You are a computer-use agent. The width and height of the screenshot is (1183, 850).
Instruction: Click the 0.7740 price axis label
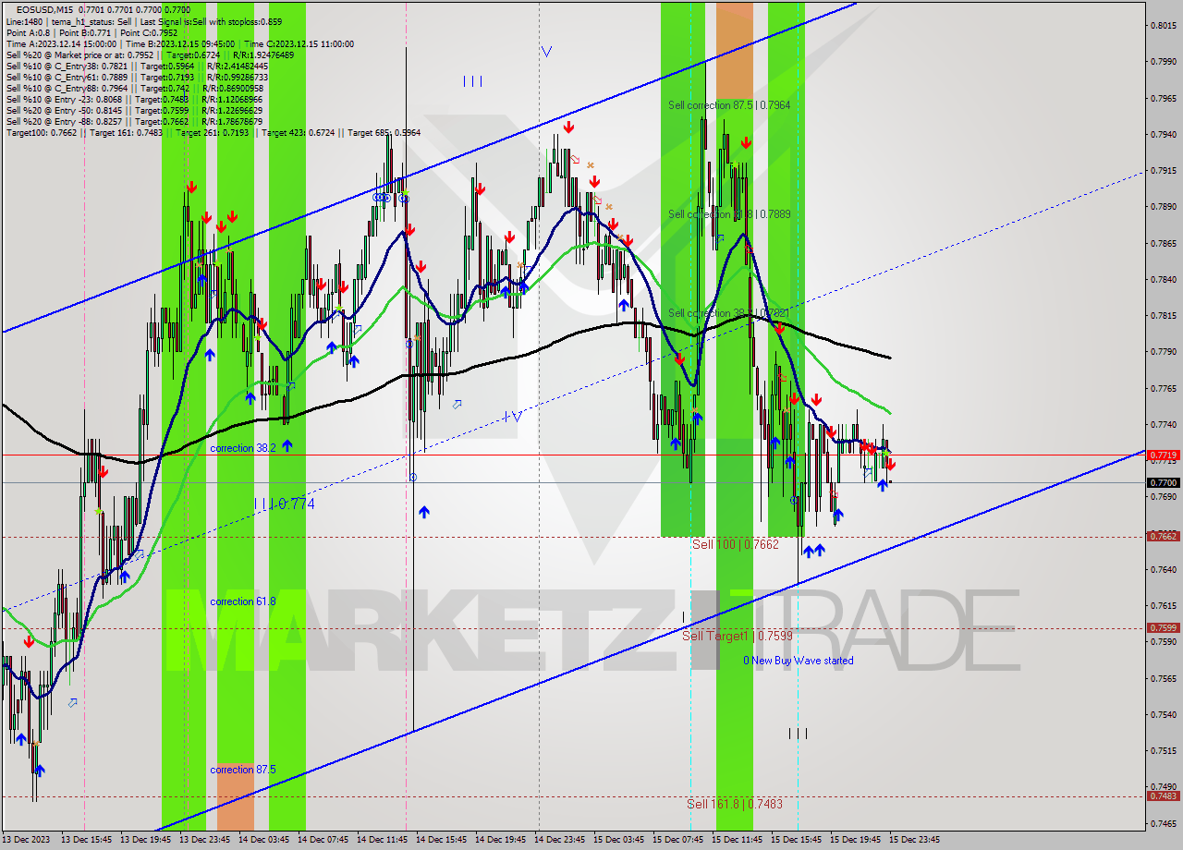click(1164, 424)
